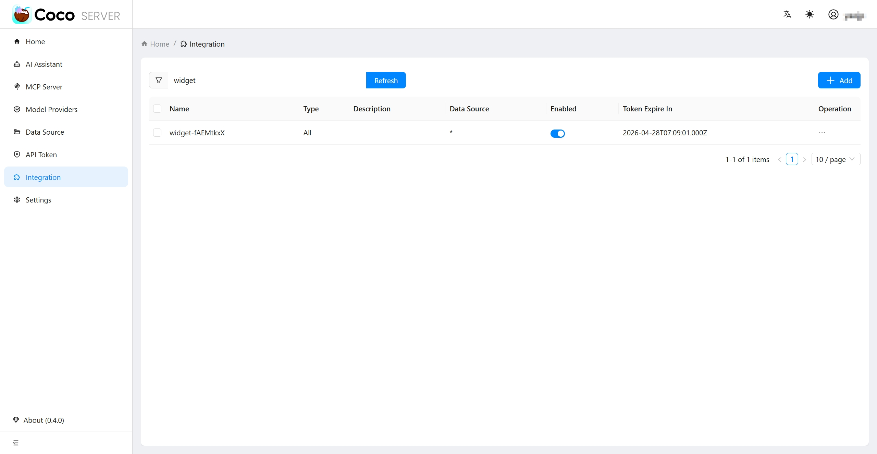This screenshot has width=877, height=454.
Task: Click the Settings gear icon in sidebar
Action: pyautogui.click(x=17, y=200)
